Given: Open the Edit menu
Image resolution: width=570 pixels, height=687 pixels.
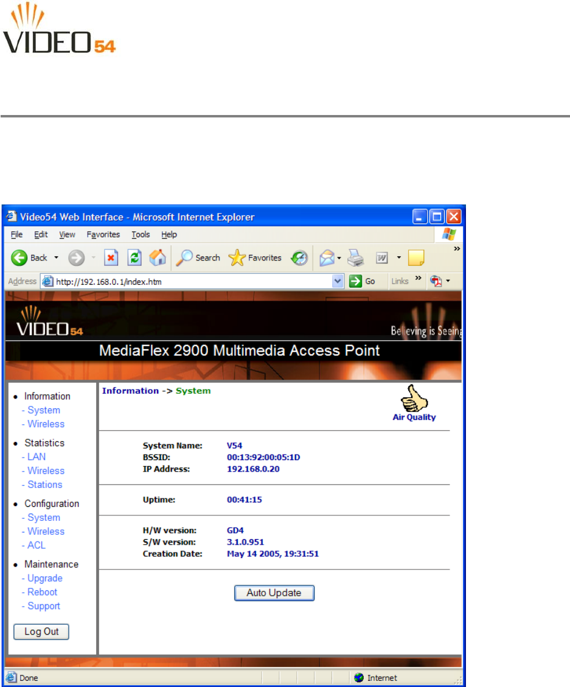Looking at the screenshot, I should [41, 234].
